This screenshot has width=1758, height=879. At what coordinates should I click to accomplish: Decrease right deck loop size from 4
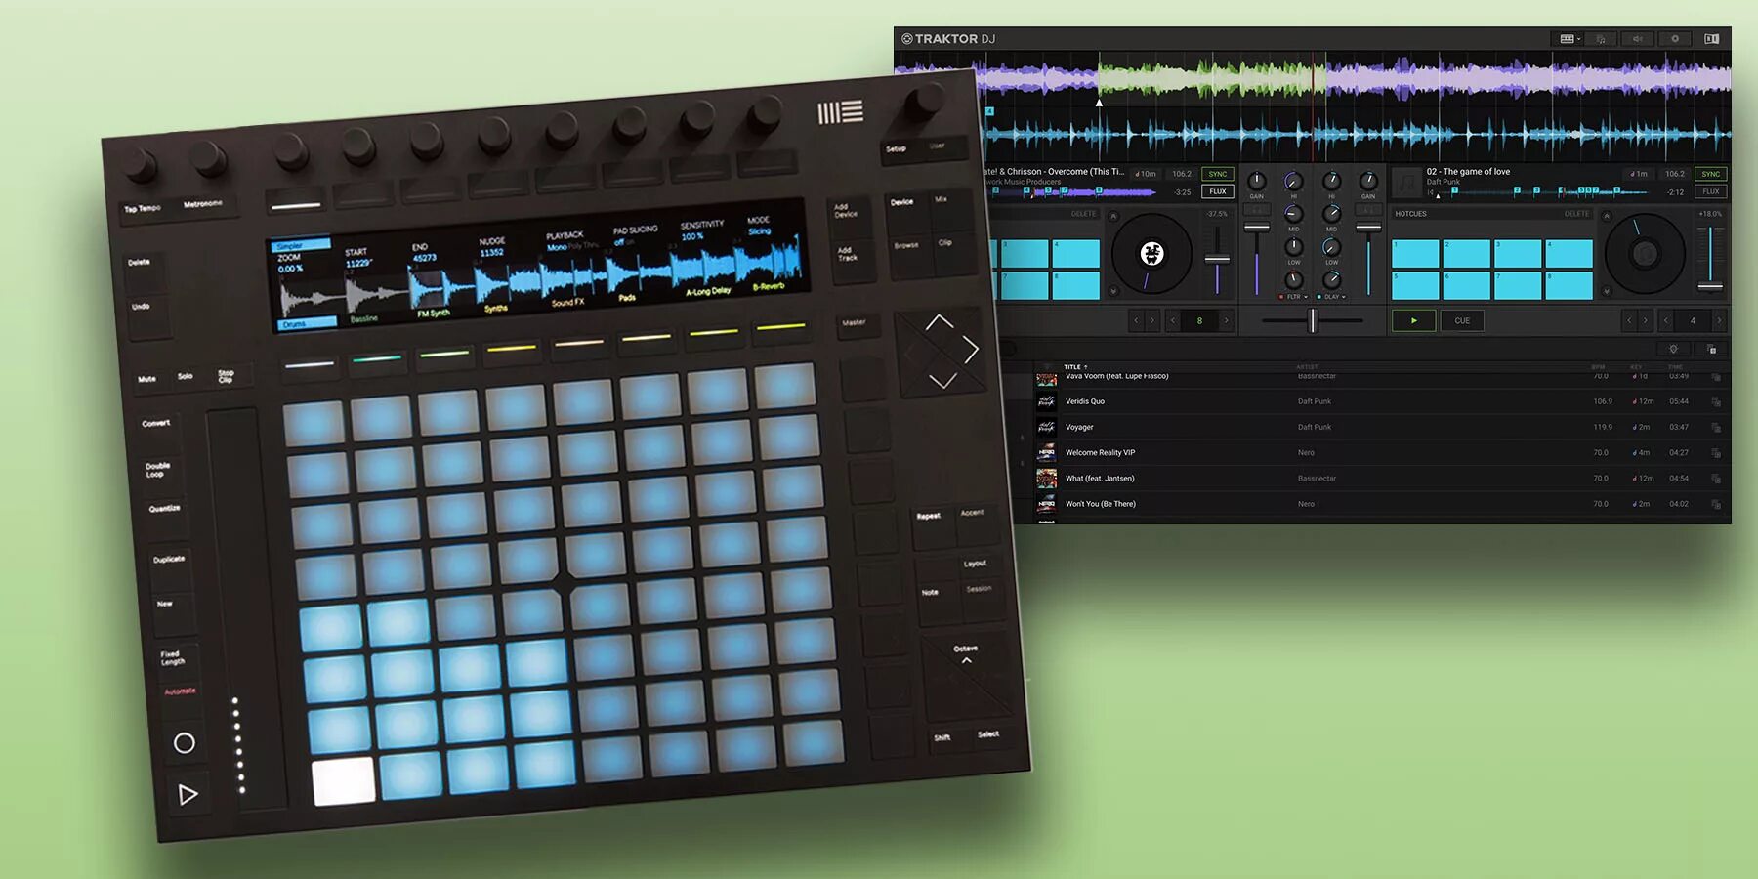tap(1666, 320)
